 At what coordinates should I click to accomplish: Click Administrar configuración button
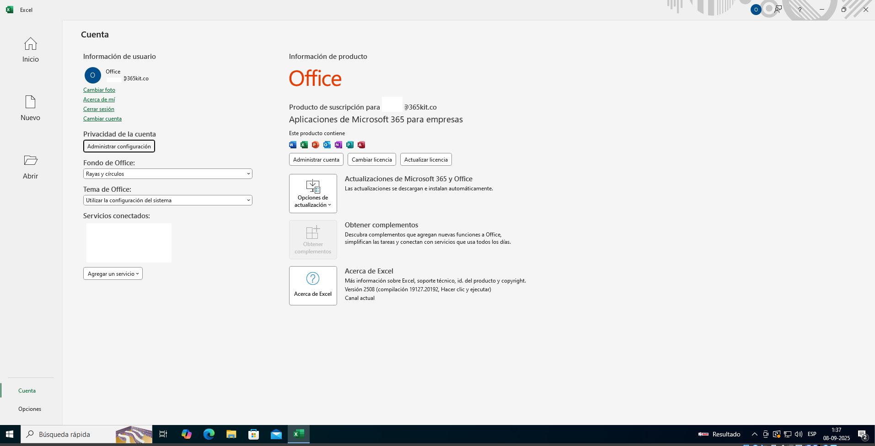(119, 146)
